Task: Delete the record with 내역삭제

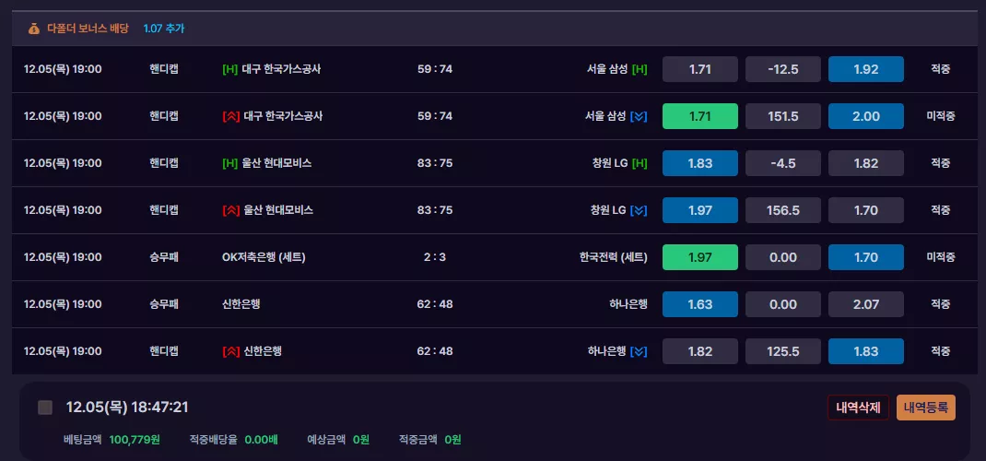Action: click(x=858, y=408)
